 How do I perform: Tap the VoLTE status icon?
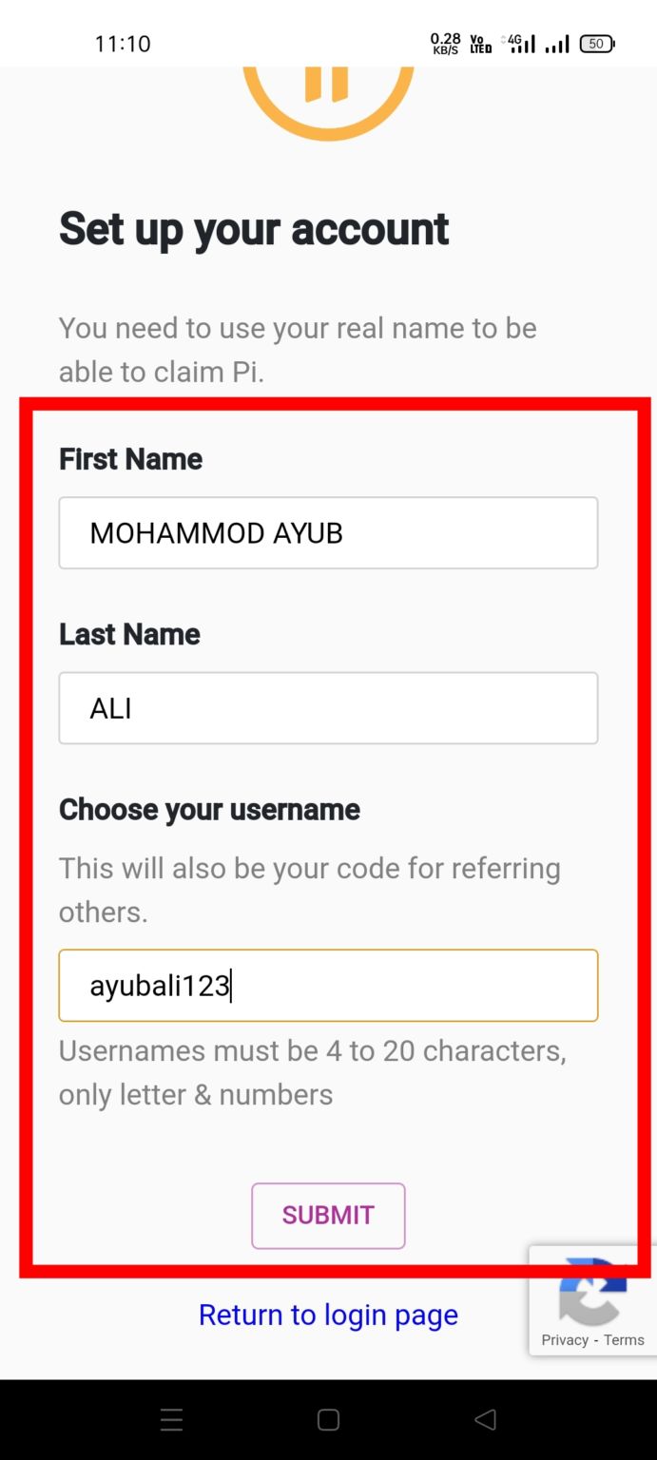481,44
